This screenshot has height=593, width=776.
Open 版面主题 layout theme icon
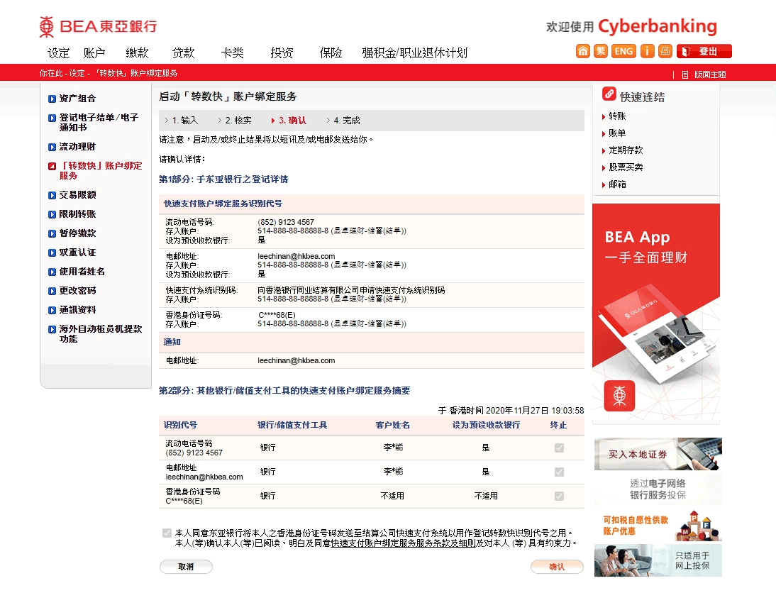(x=685, y=74)
